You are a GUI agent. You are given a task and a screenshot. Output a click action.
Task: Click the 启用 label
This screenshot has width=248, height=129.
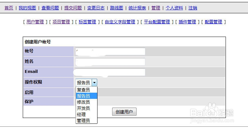pyautogui.click(x=29, y=92)
